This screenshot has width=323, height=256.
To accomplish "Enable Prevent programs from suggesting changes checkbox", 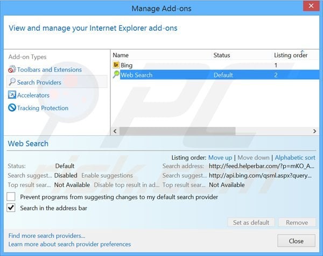I will [x=11, y=197].
